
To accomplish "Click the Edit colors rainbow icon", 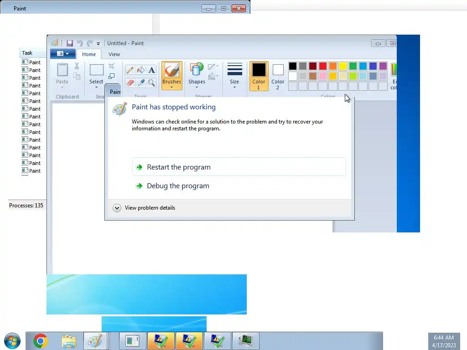I will [x=394, y=70].
